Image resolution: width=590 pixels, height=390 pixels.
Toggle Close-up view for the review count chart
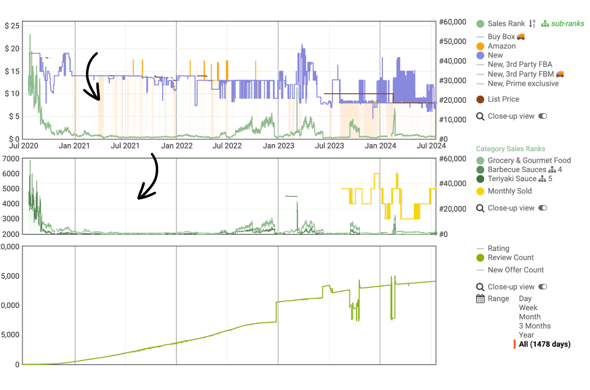543,287
